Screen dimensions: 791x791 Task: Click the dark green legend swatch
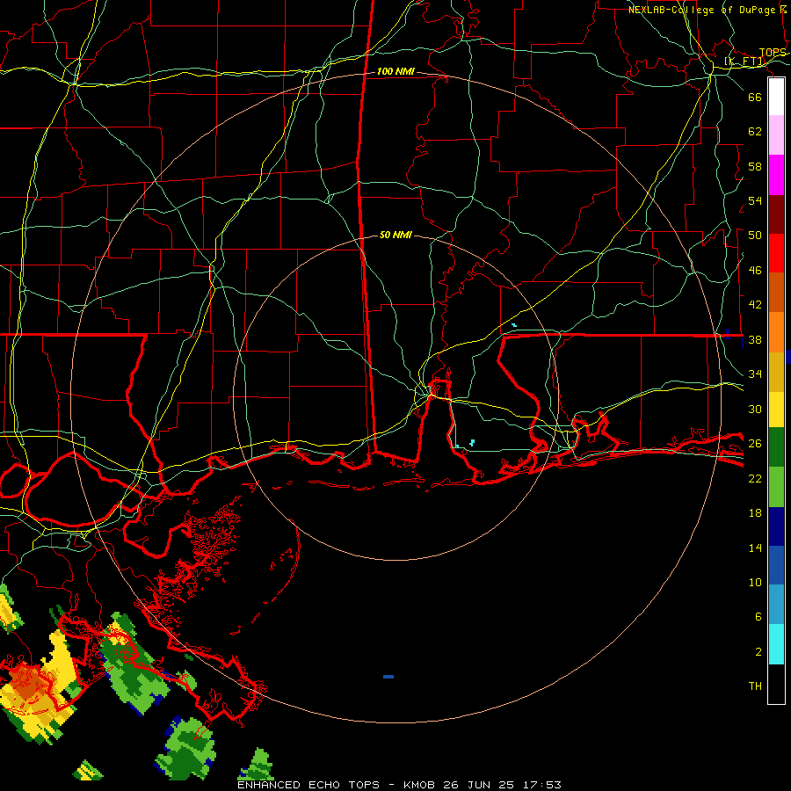click(776, 447)
